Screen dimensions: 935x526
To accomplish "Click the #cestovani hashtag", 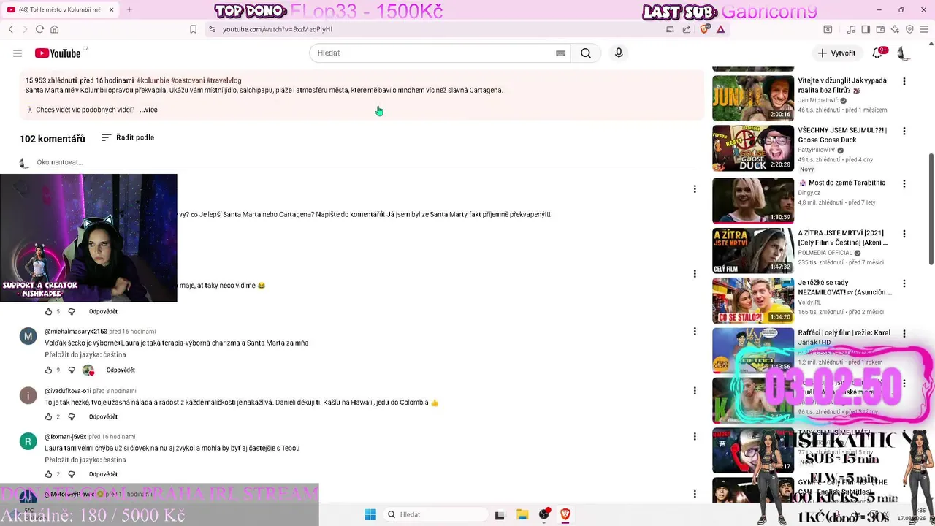I will [x=188, y=80].
